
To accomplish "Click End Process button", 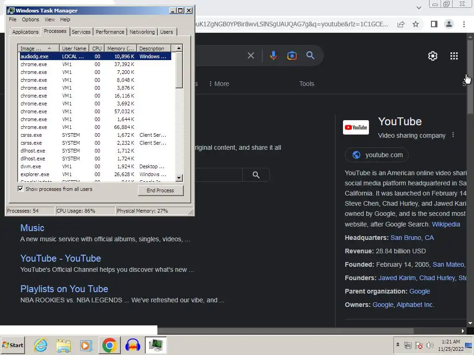I will [161, 190].
